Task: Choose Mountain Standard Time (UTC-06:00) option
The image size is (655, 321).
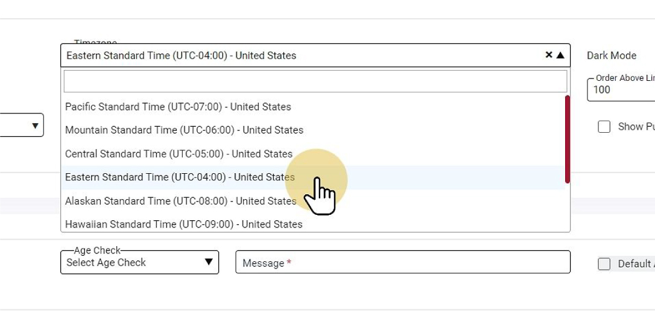Action: click(x=184, y=130)
